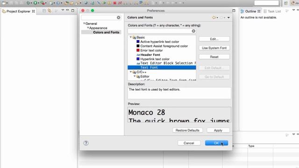
Task: Click the New file icon in toolbar
Action: pyautogui.click(x=4, y=3)
